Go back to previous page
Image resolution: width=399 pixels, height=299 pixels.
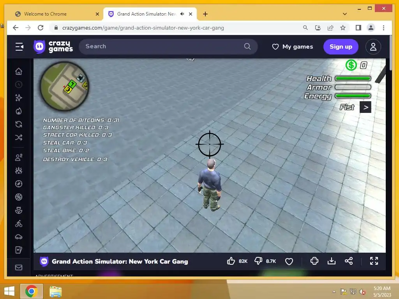[16, 28]
